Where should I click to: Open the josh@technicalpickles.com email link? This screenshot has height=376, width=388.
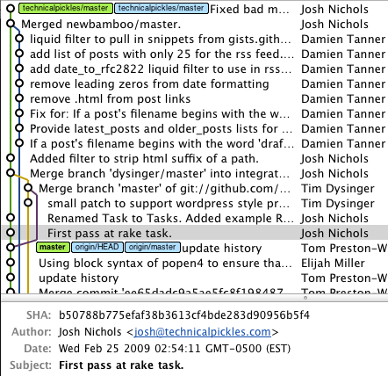pos(203,332)
